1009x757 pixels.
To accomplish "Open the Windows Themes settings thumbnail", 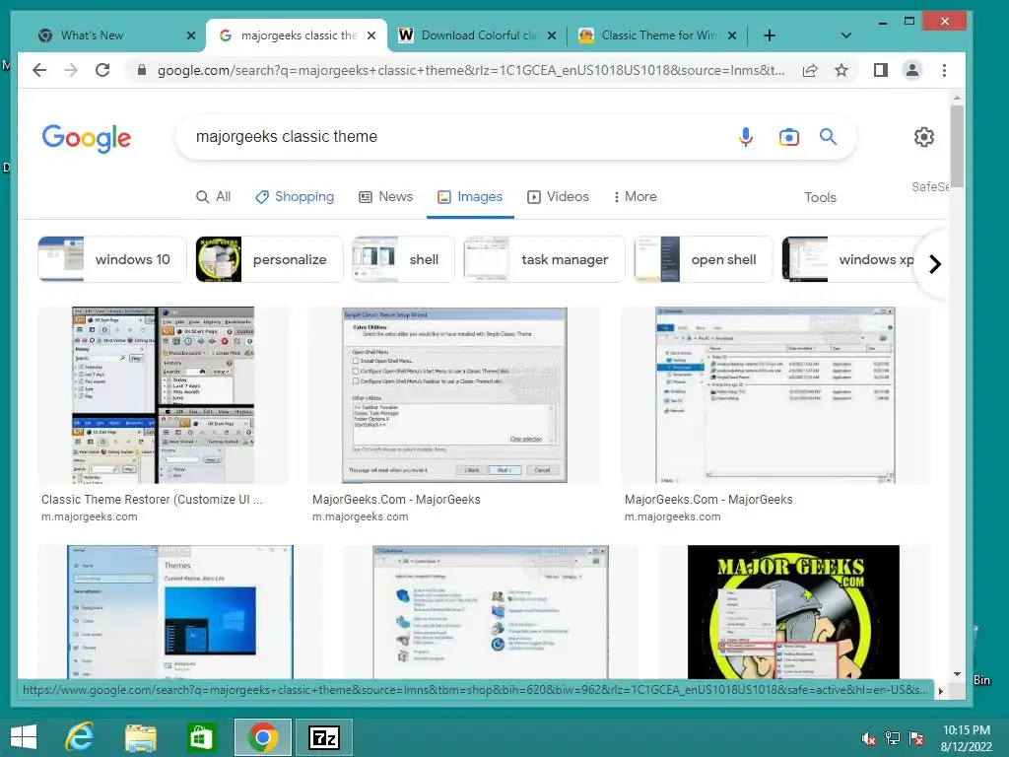I will coord(180,612).
